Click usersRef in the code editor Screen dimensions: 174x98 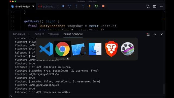coord(108,26)
